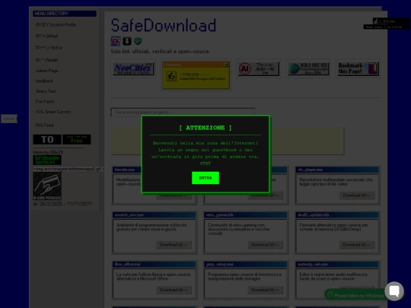This screenshot has width=411, height=308.
Task: Click the green ENTRA button
Action: coord(205,178)
